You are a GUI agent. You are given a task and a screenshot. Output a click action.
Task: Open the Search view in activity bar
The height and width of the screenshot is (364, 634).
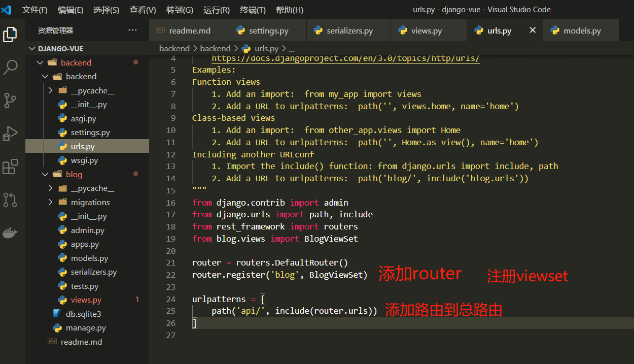point(11,67)
